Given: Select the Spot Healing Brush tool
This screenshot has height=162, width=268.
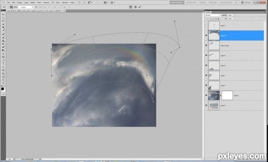Looking at the screenshot, I should (3, 34).
